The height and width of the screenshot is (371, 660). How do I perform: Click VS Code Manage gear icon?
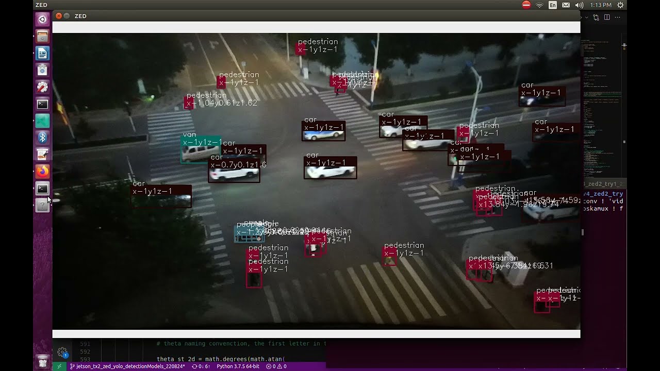click(x=62, y=352)
